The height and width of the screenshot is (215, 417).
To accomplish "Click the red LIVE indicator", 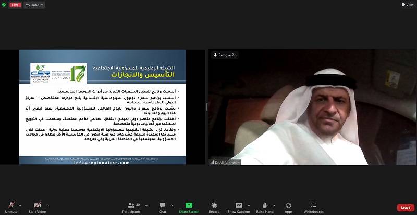I will 15,5.
